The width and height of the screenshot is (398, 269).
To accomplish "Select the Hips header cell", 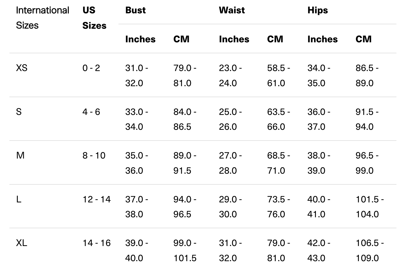I will click(x=317, y=10).
